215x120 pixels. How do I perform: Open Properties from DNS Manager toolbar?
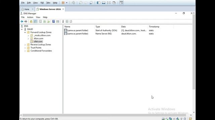[x=40, y=21]
